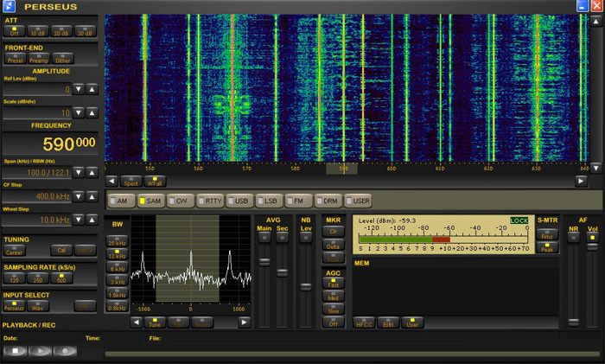Click the MKR Clr button

pyautogui.click(x=334, y=232)
